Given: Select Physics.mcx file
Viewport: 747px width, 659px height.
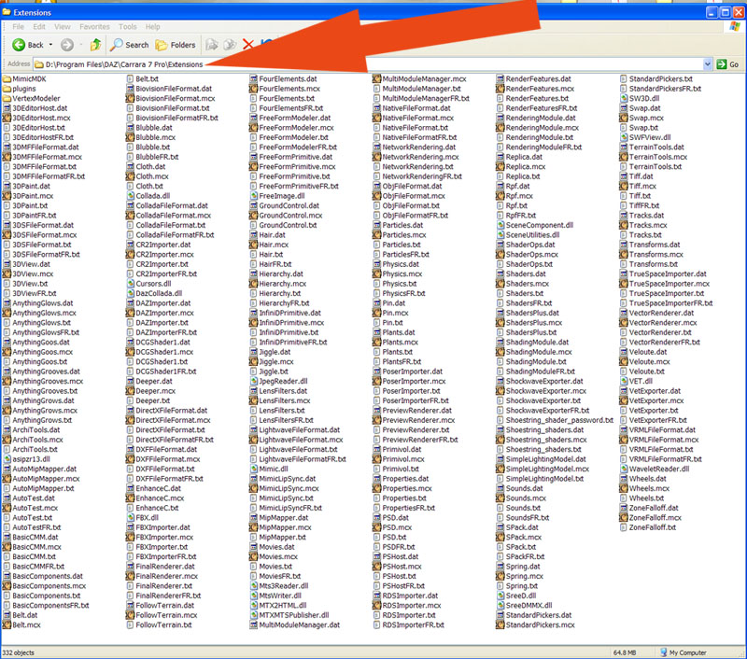Looking at the screenshot, I should point(398,273).
